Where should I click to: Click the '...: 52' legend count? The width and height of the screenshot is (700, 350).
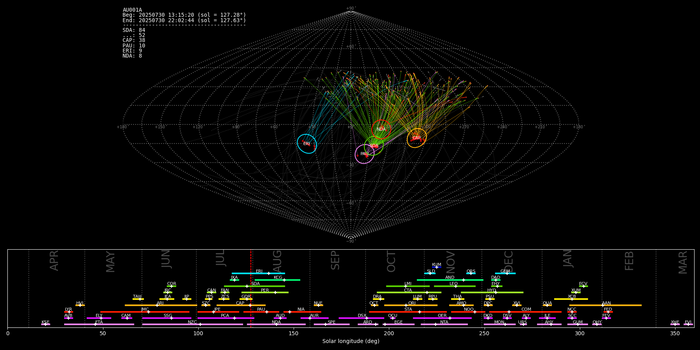[x=134, y=35]
